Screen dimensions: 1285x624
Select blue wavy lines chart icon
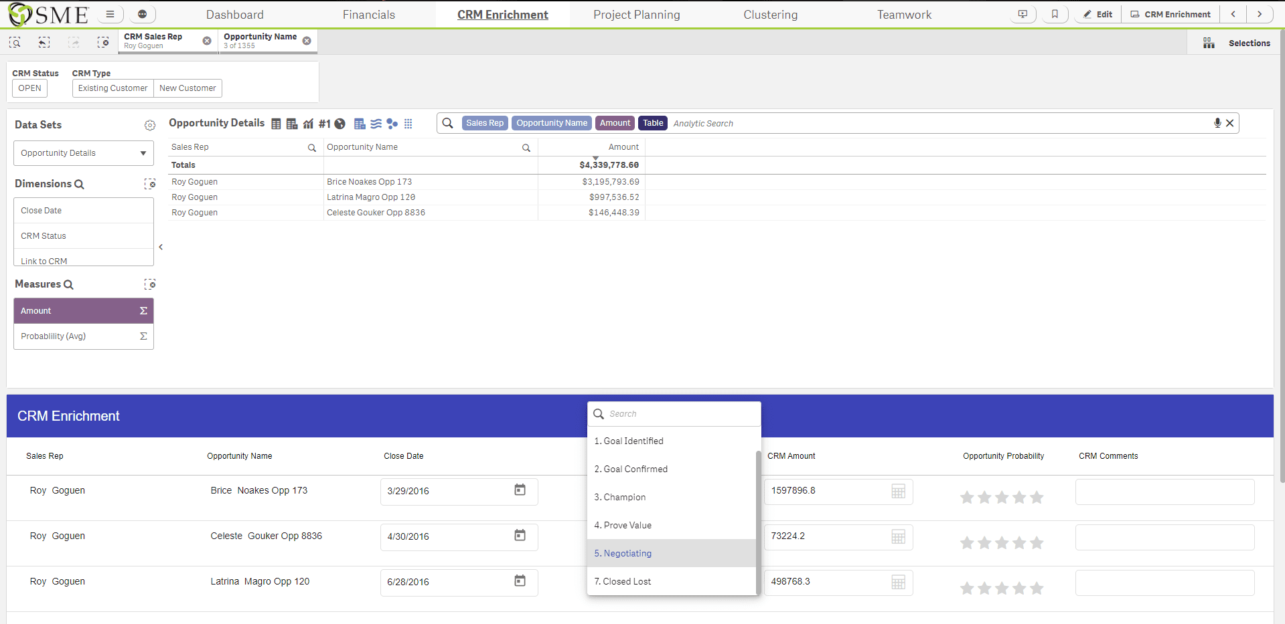pos(376,124)
